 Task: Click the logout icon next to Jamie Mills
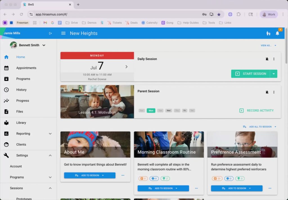(50, 33)
